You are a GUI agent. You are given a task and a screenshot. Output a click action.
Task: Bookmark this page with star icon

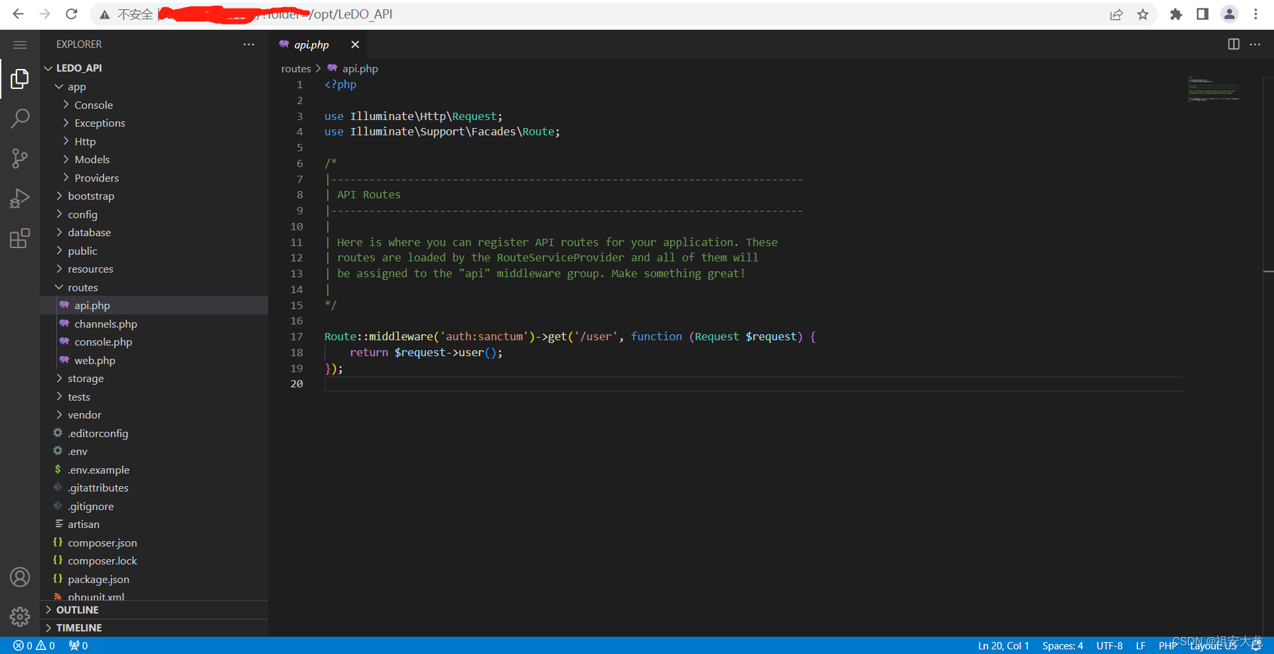[1143, 15]
